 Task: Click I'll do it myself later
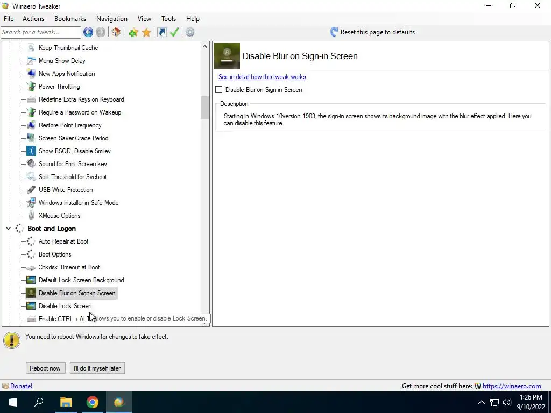[97, 368]
